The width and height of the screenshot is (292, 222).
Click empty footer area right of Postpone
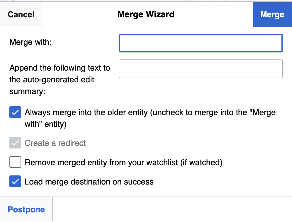[x=172, y=210]
